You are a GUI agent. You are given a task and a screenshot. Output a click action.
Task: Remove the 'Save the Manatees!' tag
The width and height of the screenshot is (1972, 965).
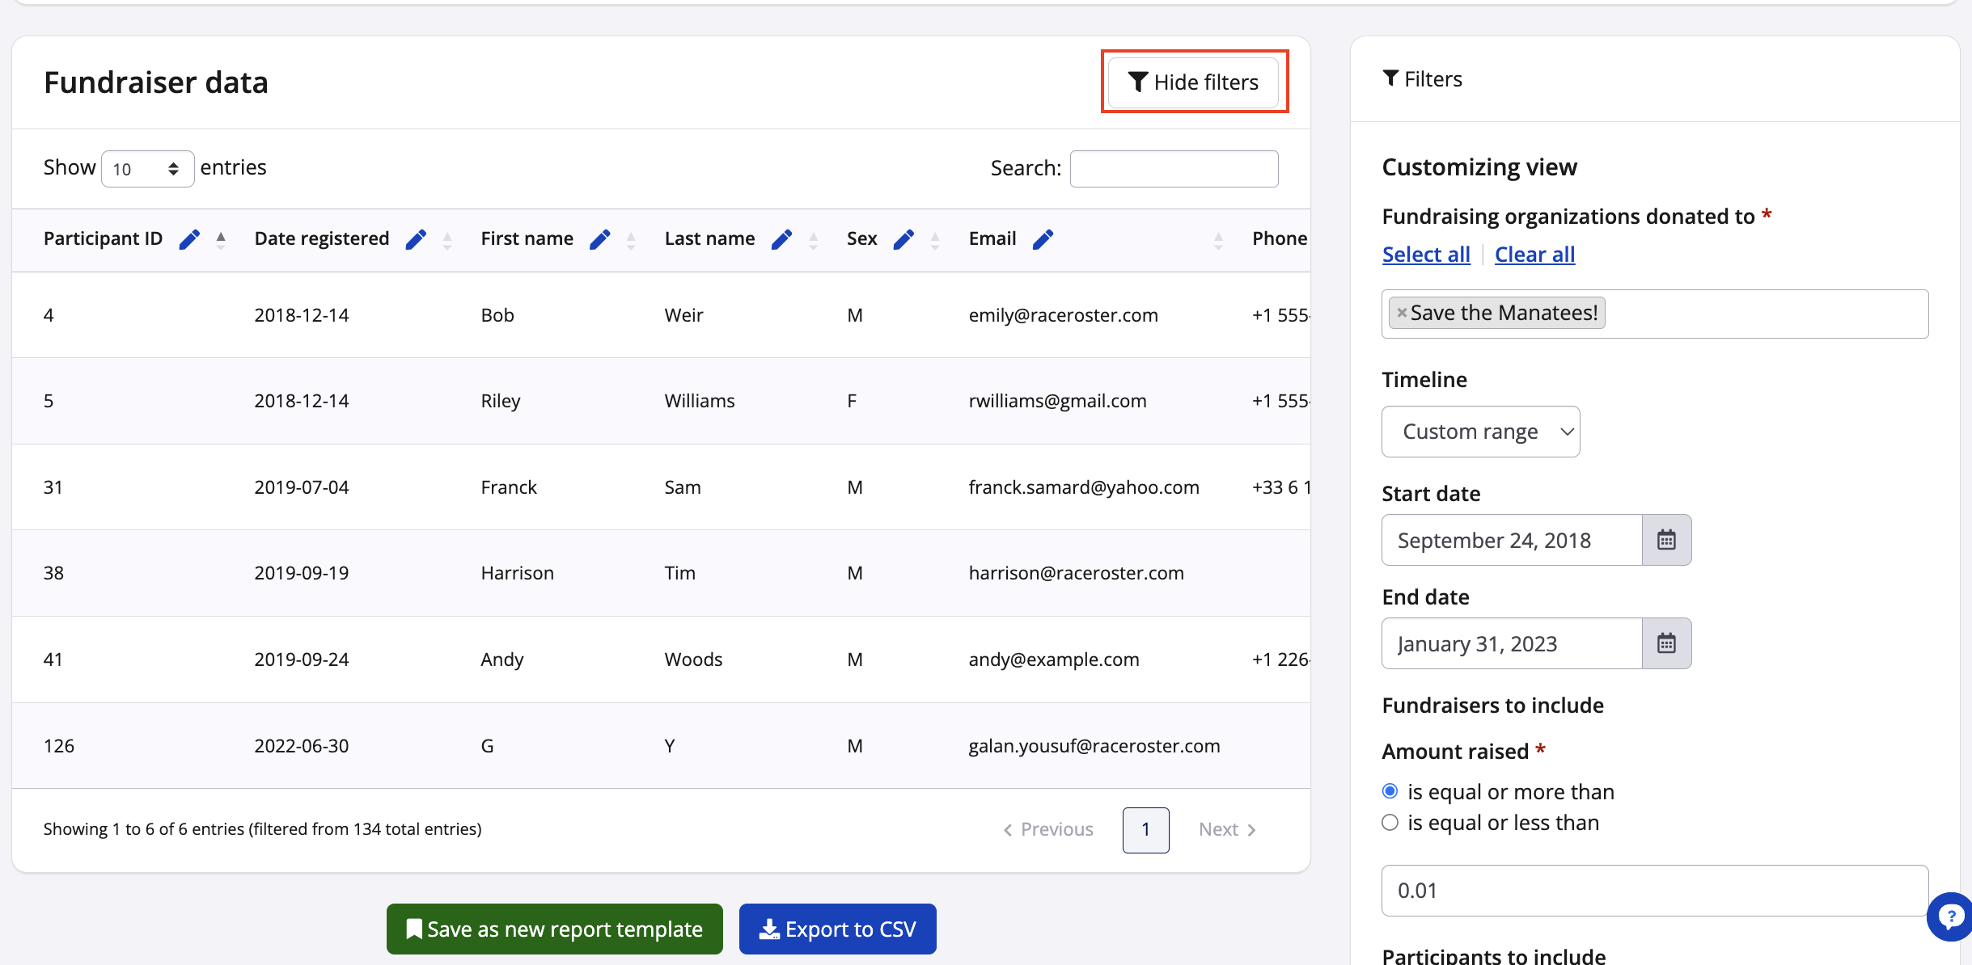click(x=1402, y=313)
